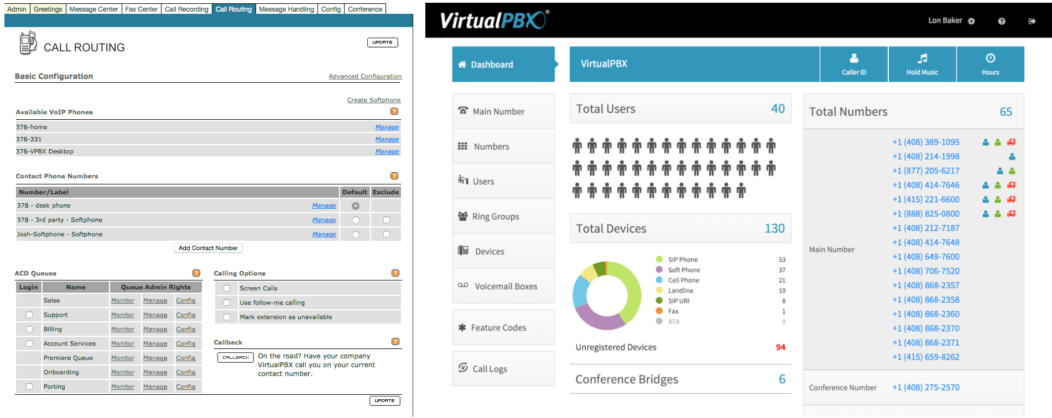Click the top Update button

tap(382, 43)
